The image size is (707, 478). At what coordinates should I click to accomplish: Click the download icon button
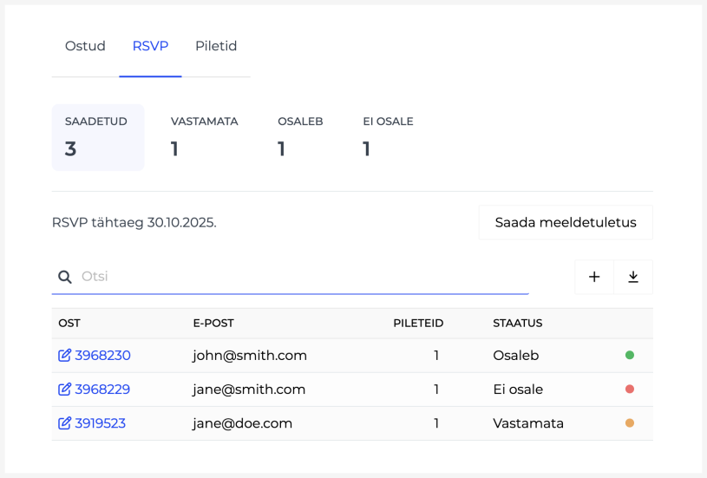click(x=633, y=277)
